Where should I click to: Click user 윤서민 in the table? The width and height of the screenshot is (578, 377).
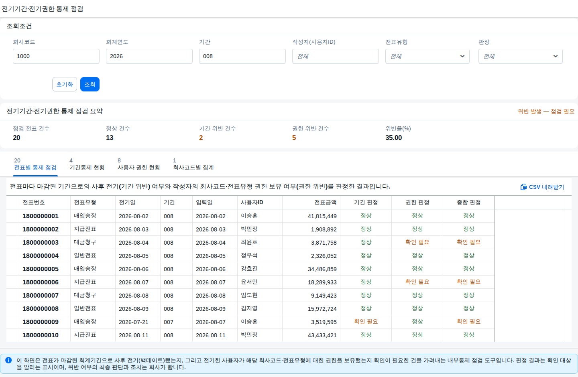click(249, 282)
